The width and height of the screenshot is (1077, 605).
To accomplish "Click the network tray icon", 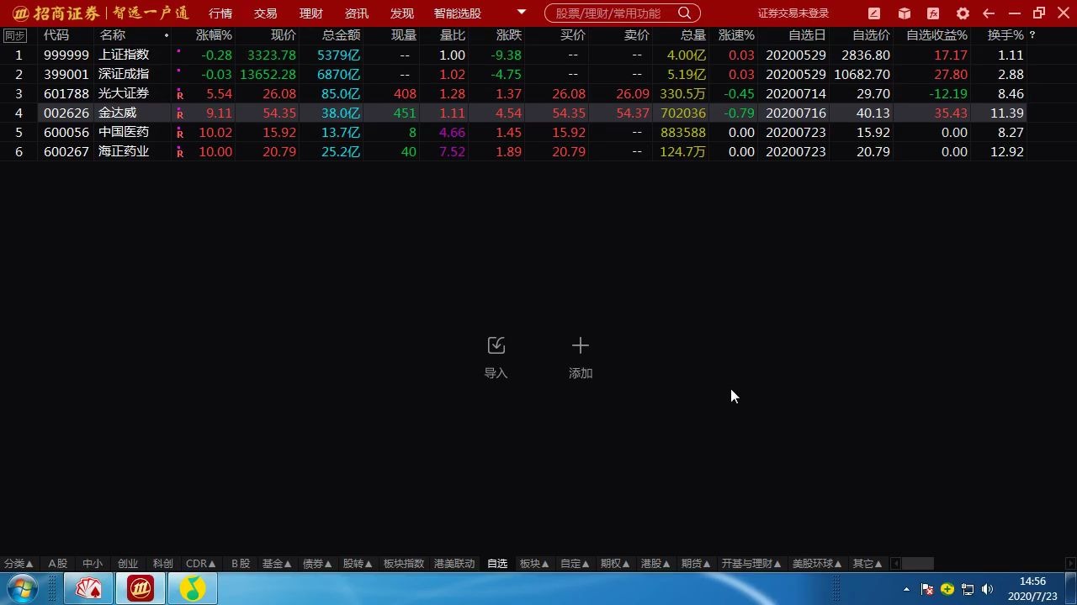I will pos(968,589).
